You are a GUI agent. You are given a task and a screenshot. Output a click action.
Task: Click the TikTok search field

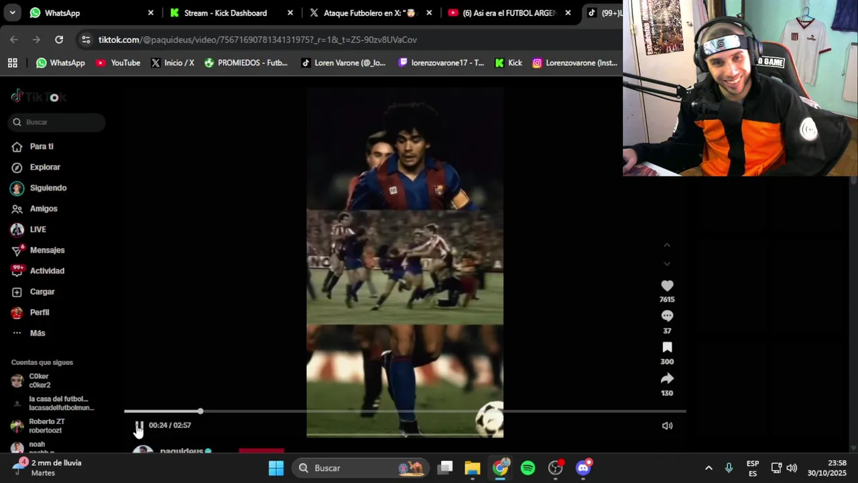(x=57, y=122)
